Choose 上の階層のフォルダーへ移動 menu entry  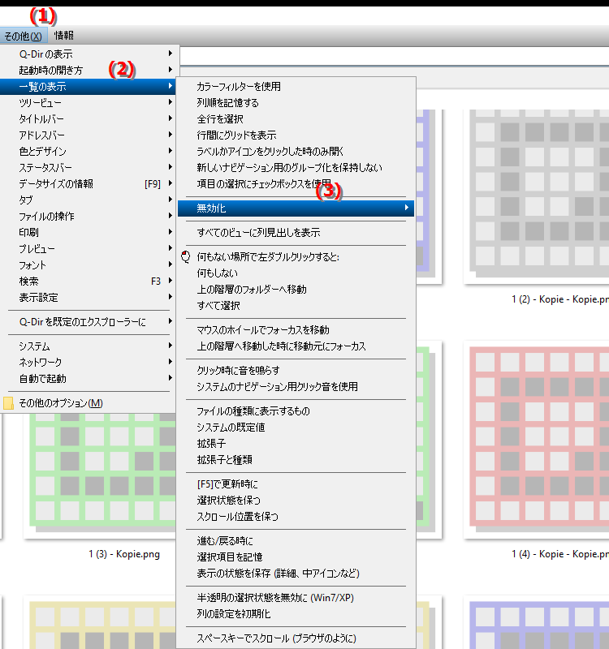tap(252, 290)
